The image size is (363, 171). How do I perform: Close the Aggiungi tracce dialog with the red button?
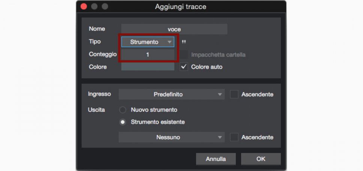tap(84, 7)
